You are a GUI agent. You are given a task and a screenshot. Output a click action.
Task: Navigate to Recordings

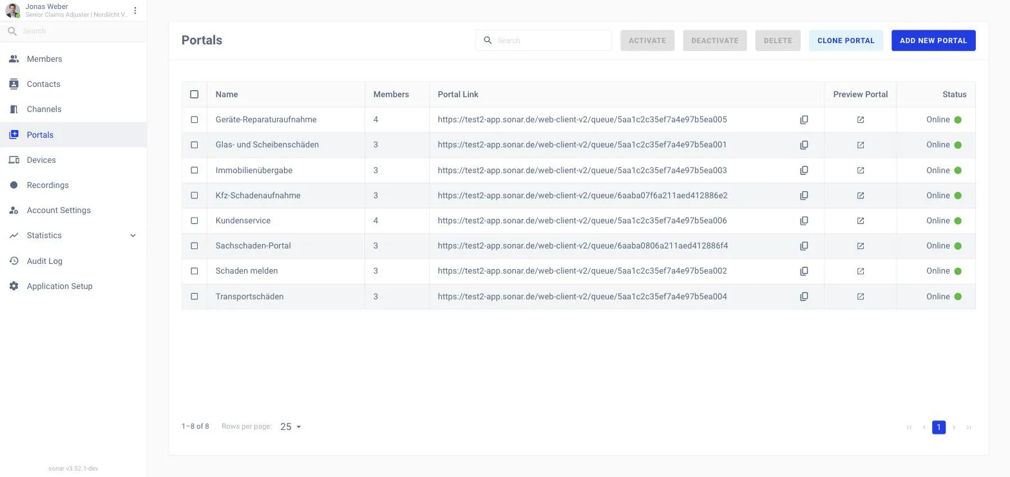pos(73,185)
